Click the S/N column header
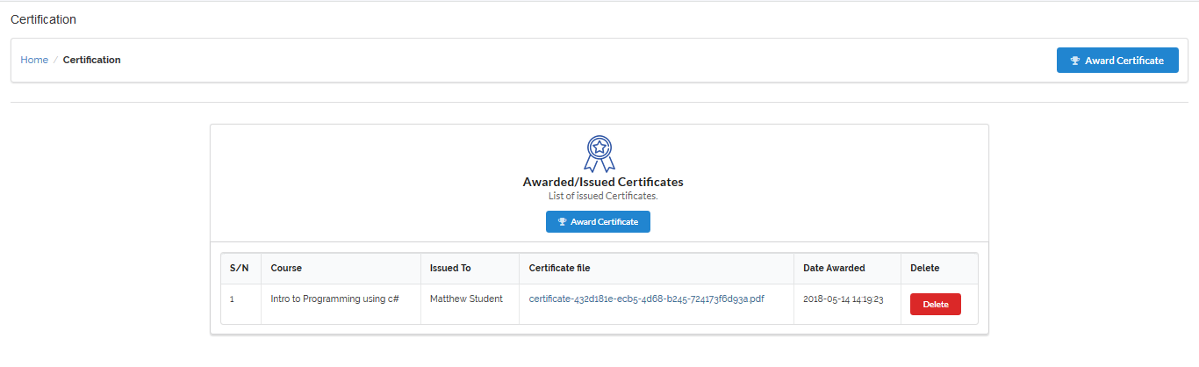This screenshot has width=1199, height=367. (241, 268)
